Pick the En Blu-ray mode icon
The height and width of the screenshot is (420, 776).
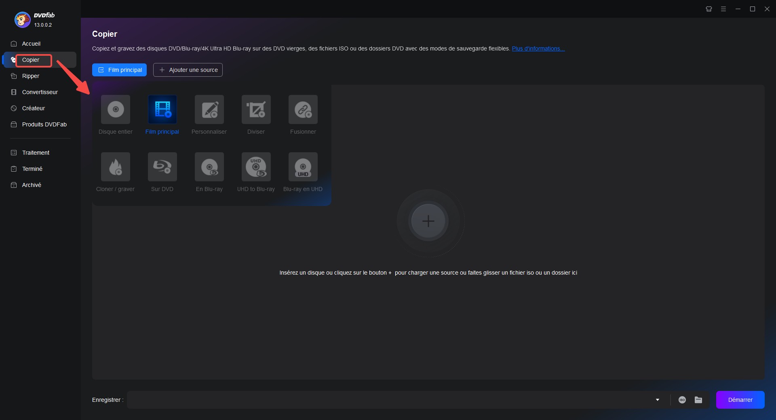point(209,167)
